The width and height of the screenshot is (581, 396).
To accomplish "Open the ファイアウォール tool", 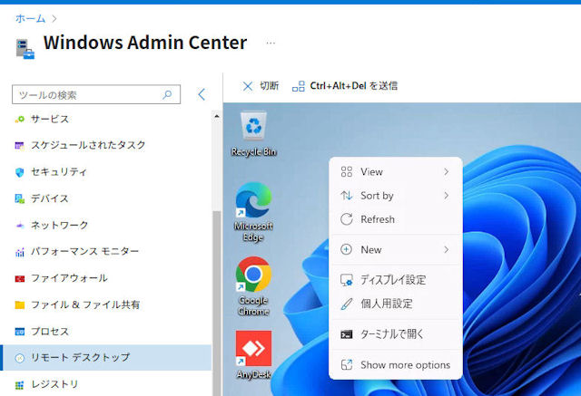I will pos(105,278).
